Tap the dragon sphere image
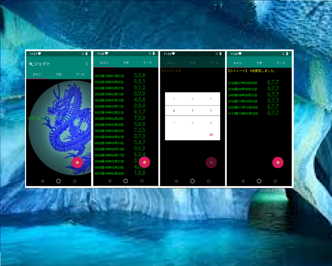 point(60,128)
